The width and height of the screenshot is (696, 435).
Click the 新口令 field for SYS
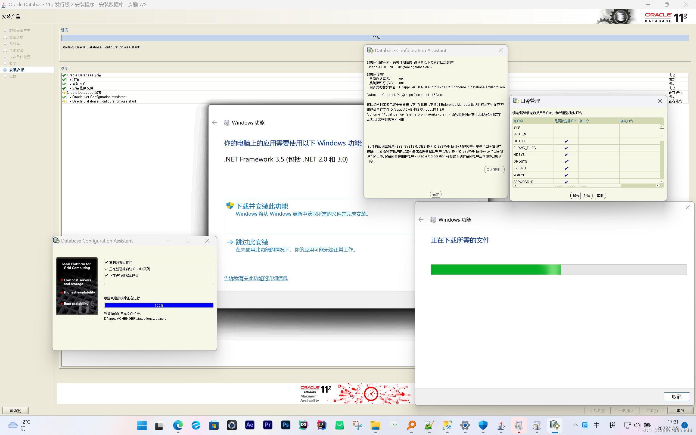(x=599, y=128)
